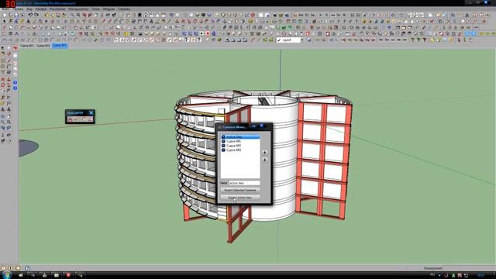Click the Name field in Camera Manager

[x=244, y=183]
